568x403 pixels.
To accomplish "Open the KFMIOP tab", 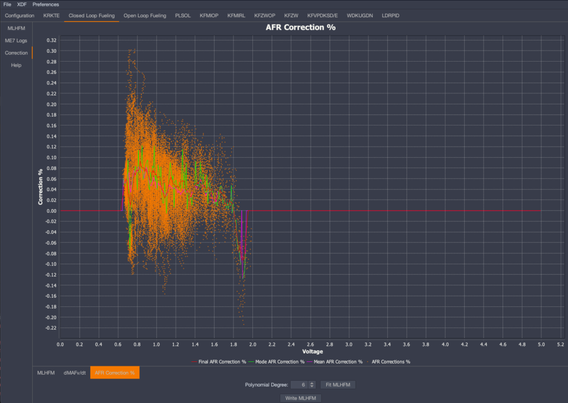I will (x=209, y=16).
